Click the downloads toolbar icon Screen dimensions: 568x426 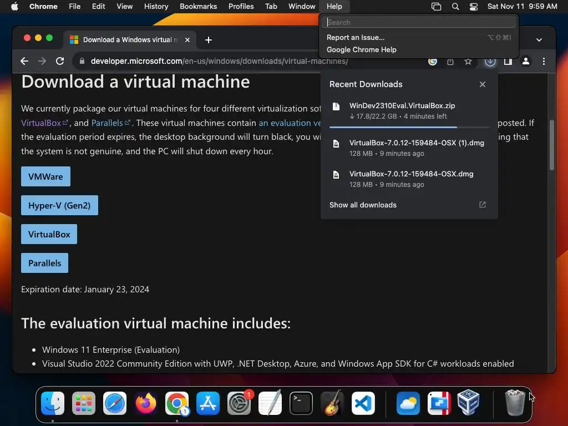[490, 61]
